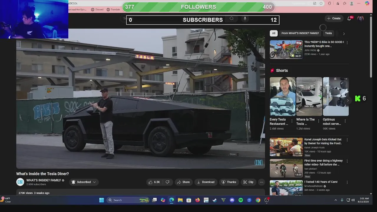Show next Shorts with the arrow

pyautogui.click(x=348, y=100)
